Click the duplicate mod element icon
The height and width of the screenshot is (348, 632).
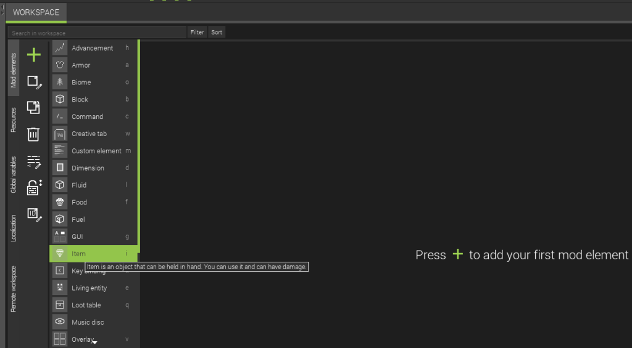point(34,107)
